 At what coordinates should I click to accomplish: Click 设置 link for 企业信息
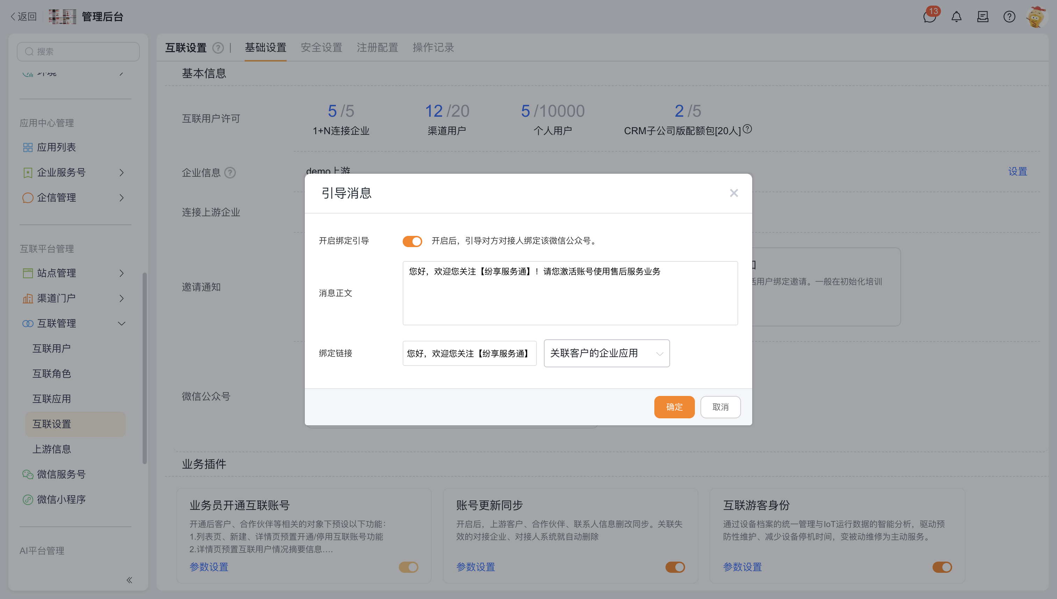(x=1018, y=172)
